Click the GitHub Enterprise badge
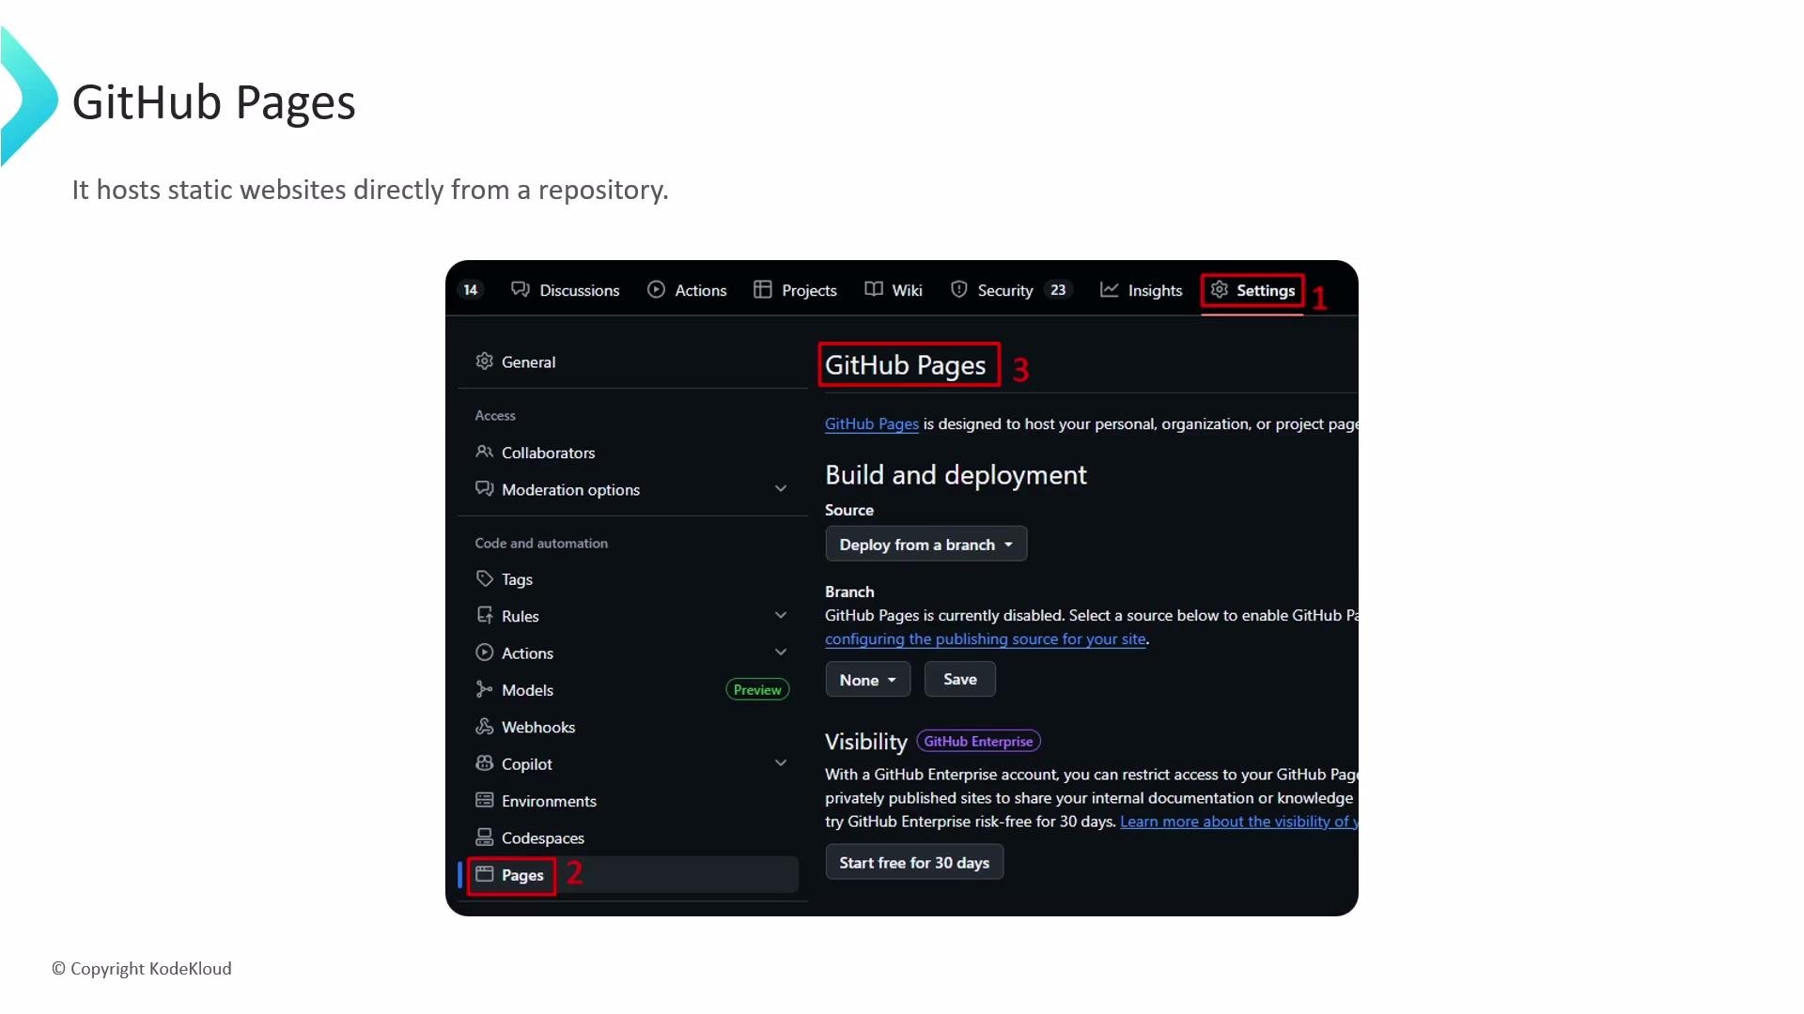Screen dimensions: 1804x1014 [978, 742]
